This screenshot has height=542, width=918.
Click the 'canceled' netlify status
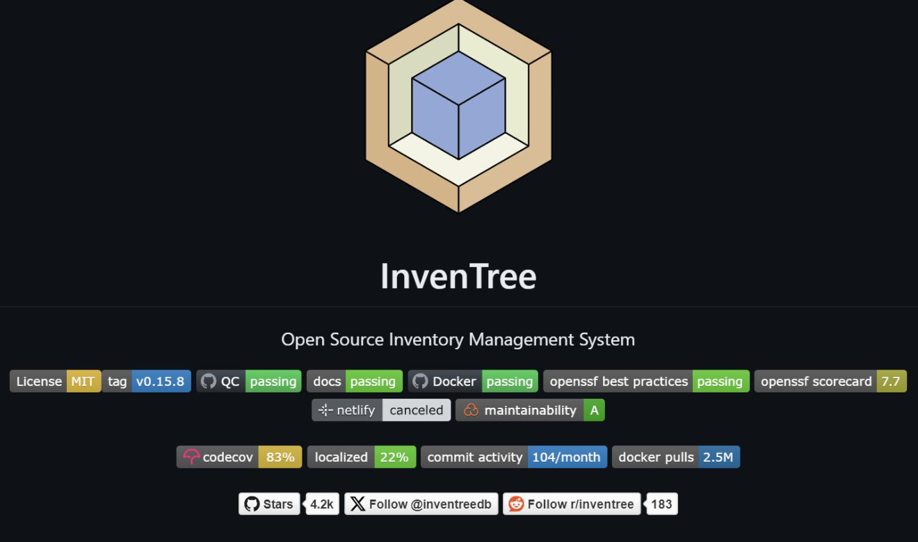(x=417, y=411)
